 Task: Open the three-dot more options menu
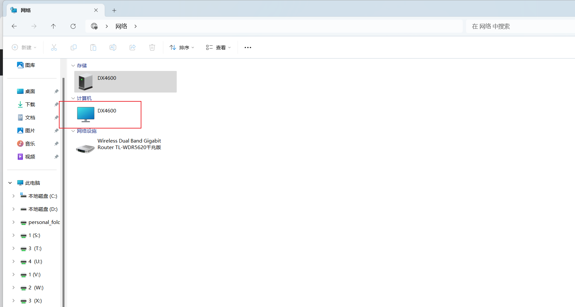pyautogui.click(x=248, y=47)
